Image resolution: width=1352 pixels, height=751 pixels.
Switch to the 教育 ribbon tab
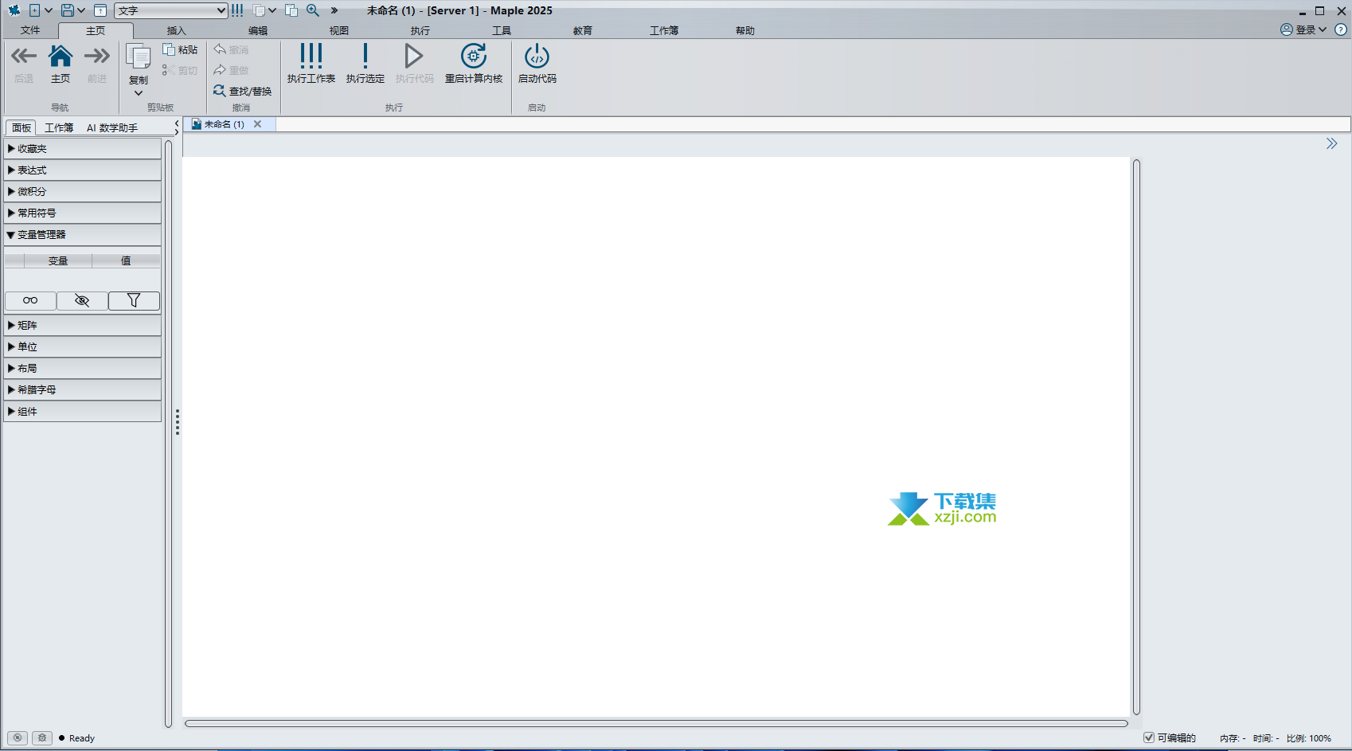(583, 30)
